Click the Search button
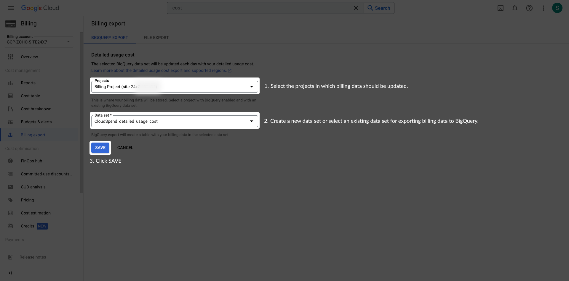 tap(379, 8)
